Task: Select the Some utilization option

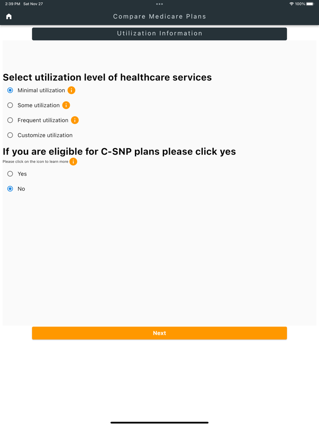Action: coord(10,105)
